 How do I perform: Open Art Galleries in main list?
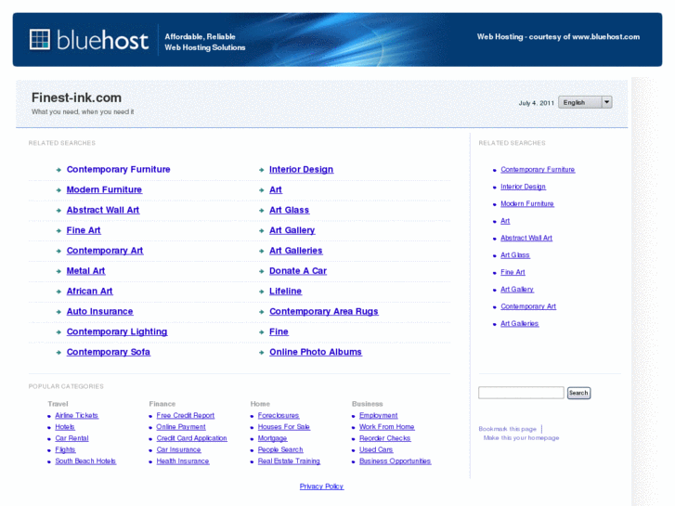point(296,250)
